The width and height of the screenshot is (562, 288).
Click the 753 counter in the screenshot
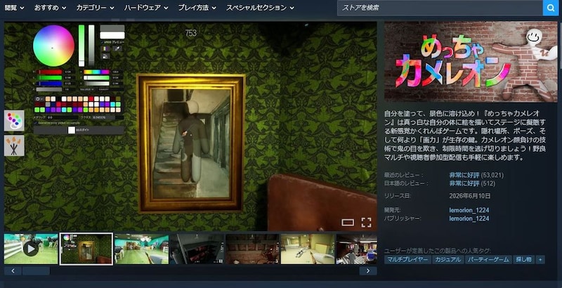pos(190,33)
